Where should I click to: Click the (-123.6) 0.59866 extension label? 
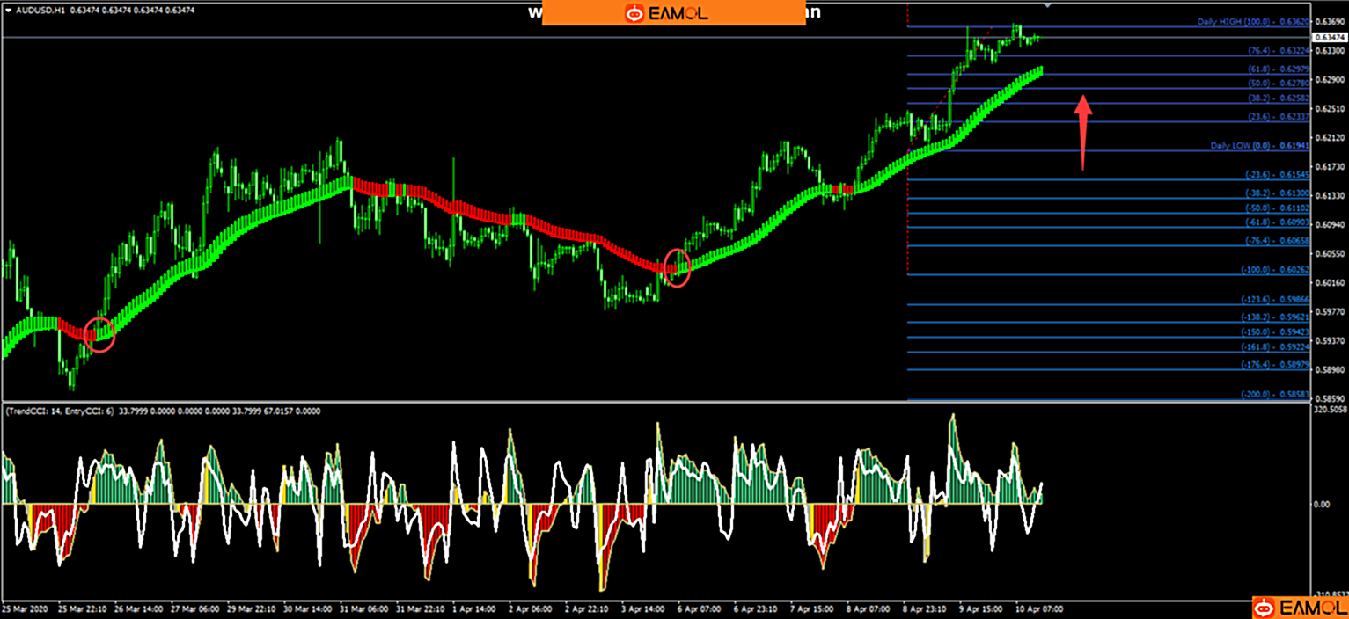point(1276,300)
